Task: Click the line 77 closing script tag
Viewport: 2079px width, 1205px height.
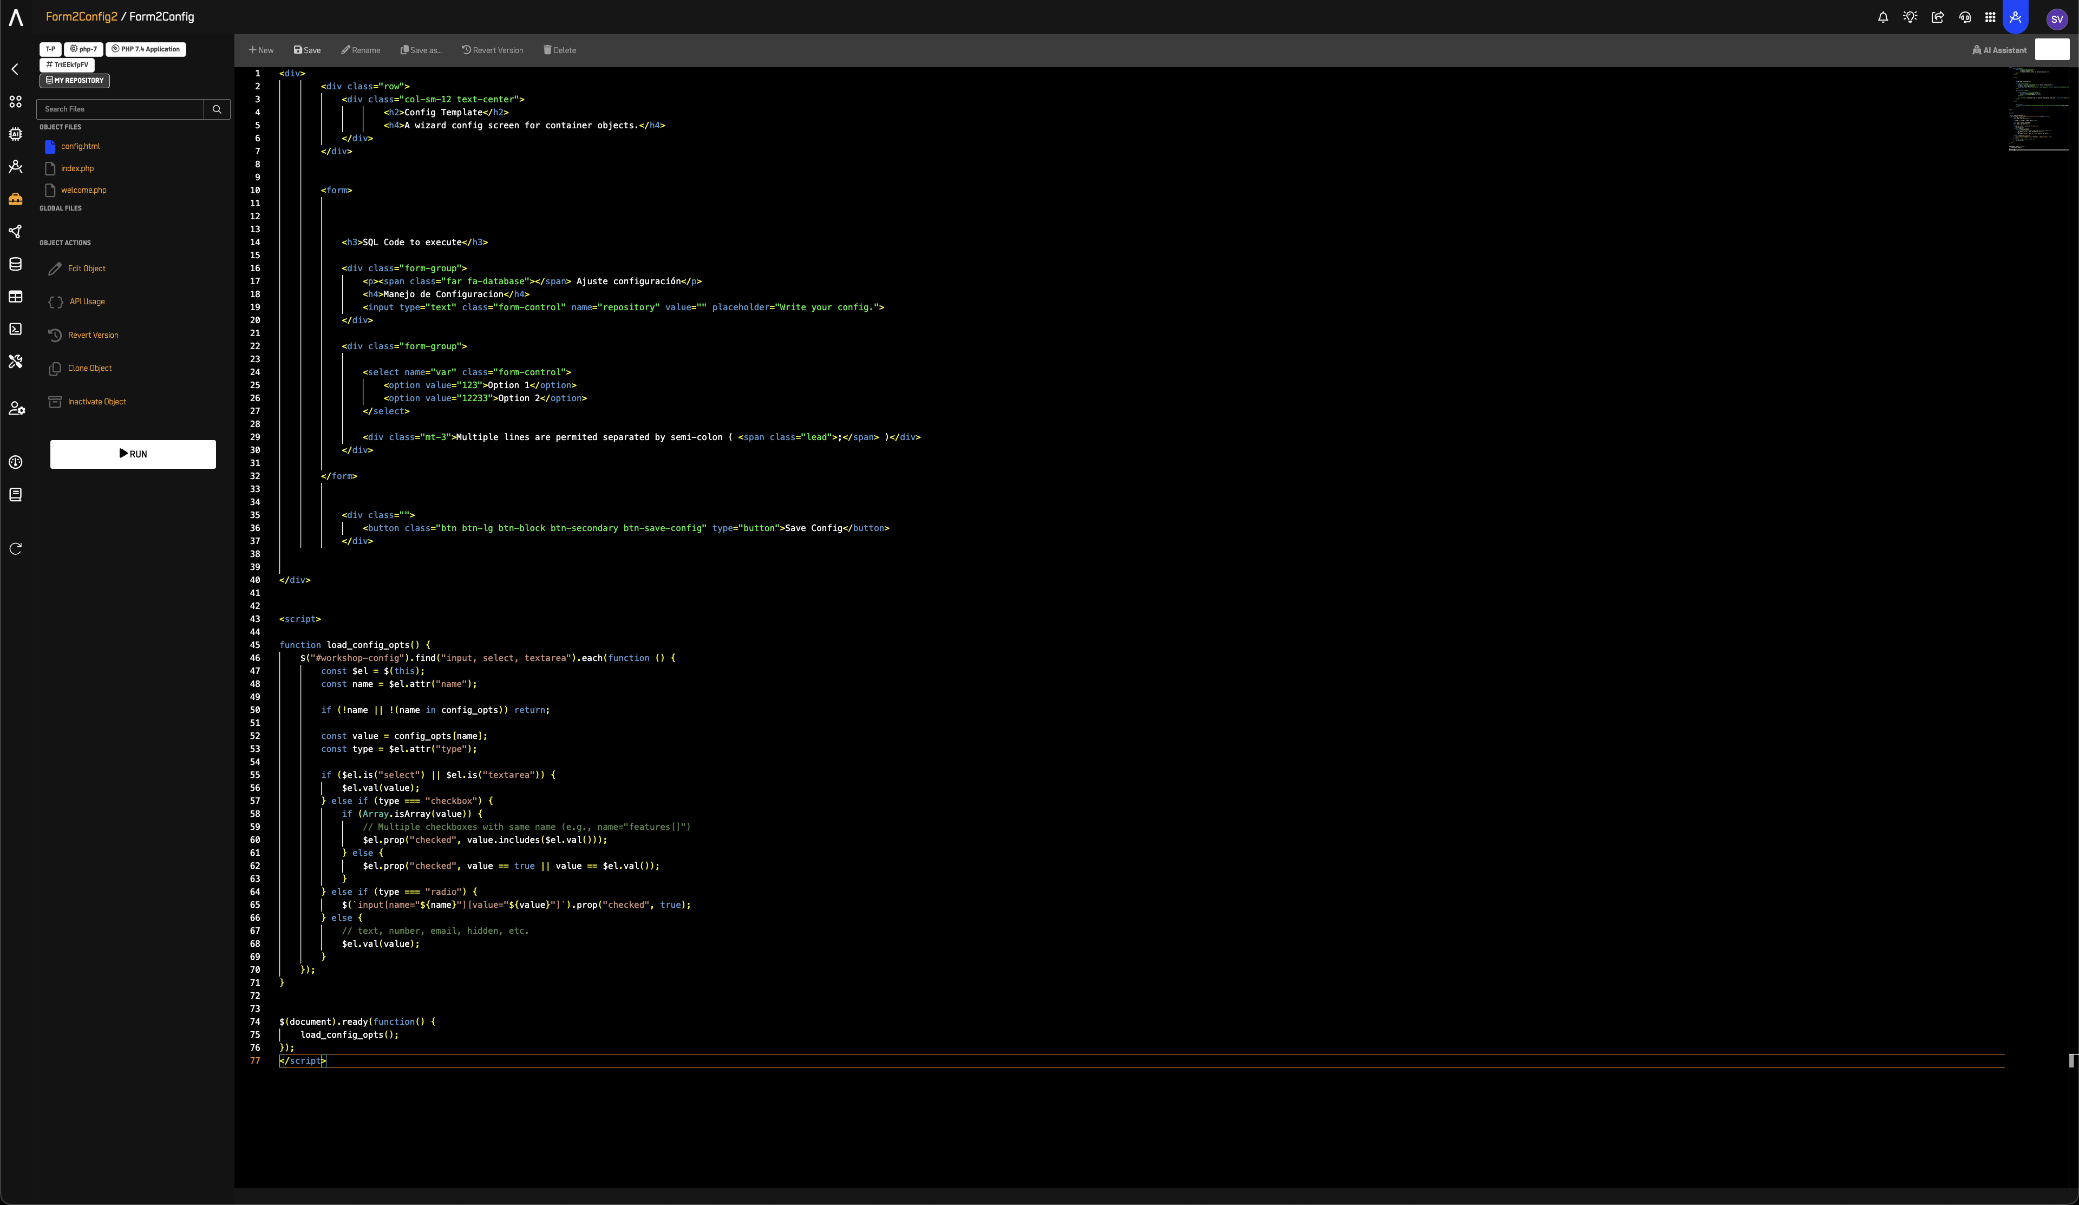Action: 303,1060
